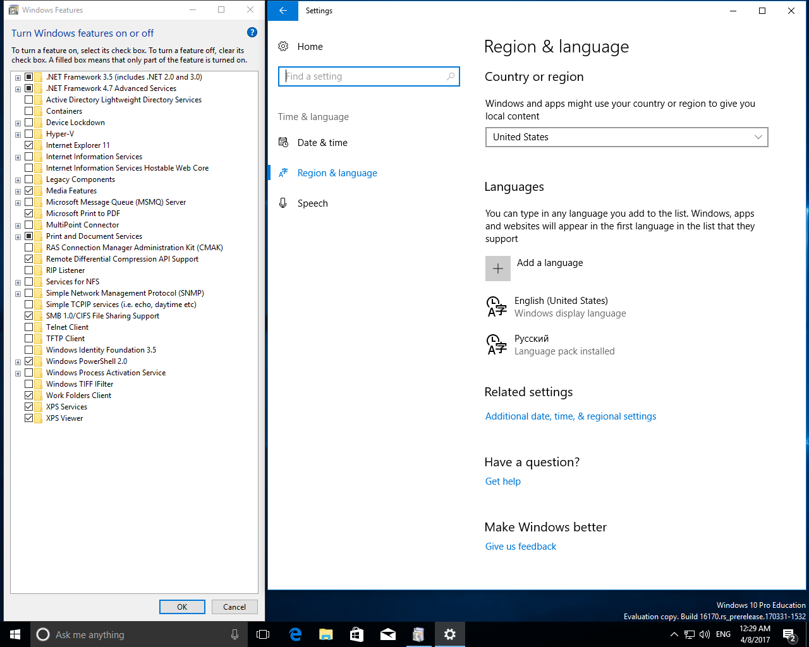Viewport: 809px width, 647px height.
Task: Click the volume speaker icon in tray
Action: [705, 634]
